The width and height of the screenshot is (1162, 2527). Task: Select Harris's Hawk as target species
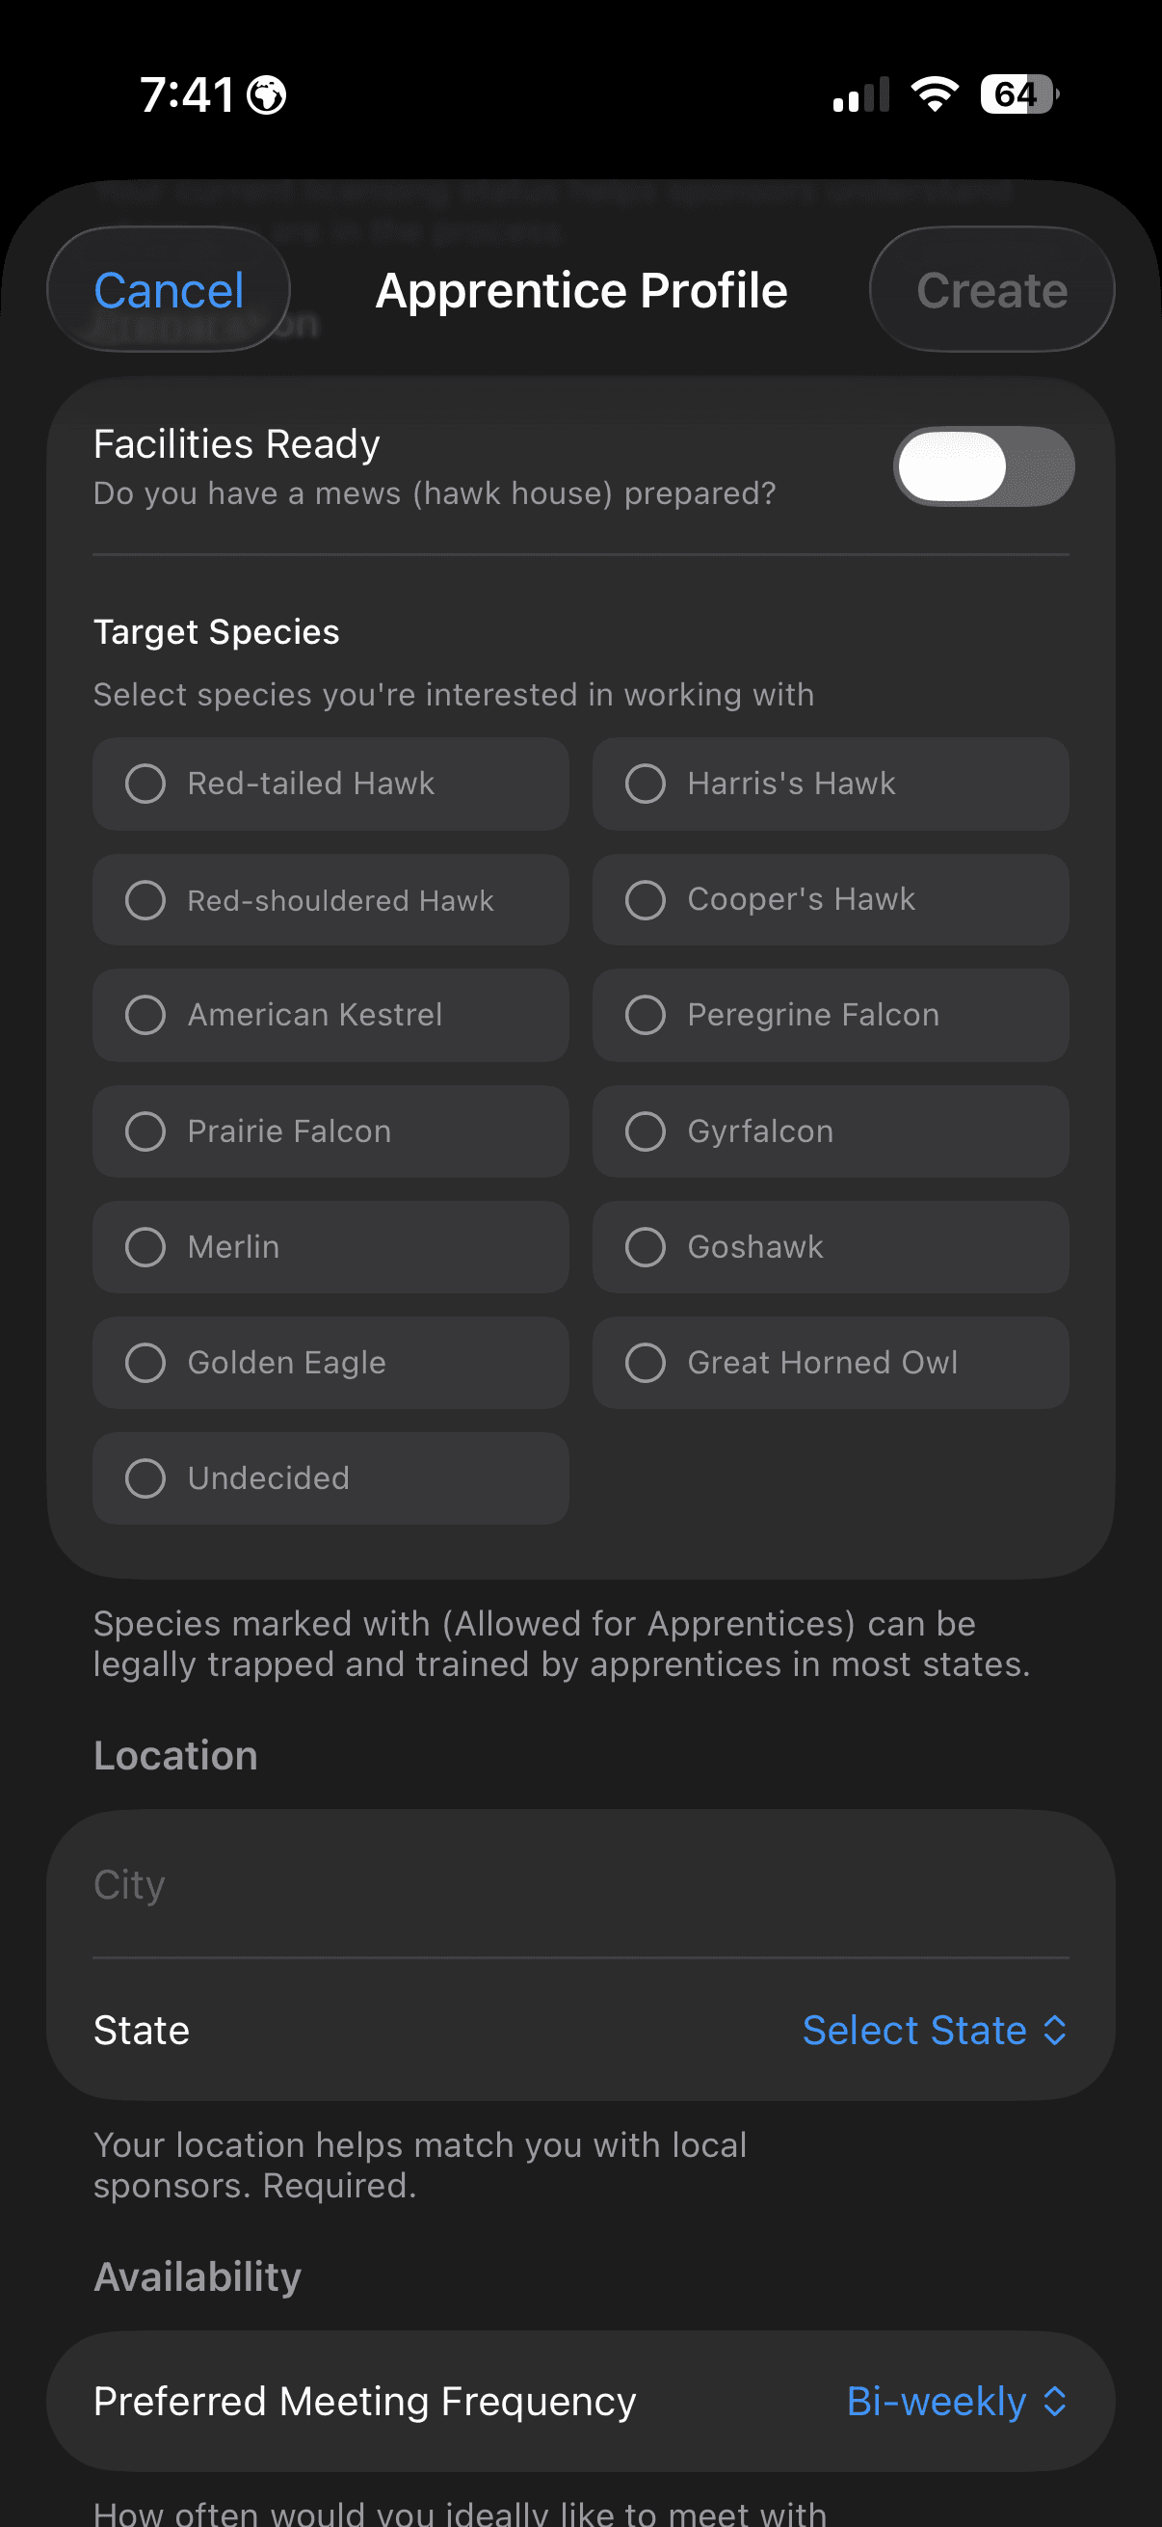(x=830, y=784)
